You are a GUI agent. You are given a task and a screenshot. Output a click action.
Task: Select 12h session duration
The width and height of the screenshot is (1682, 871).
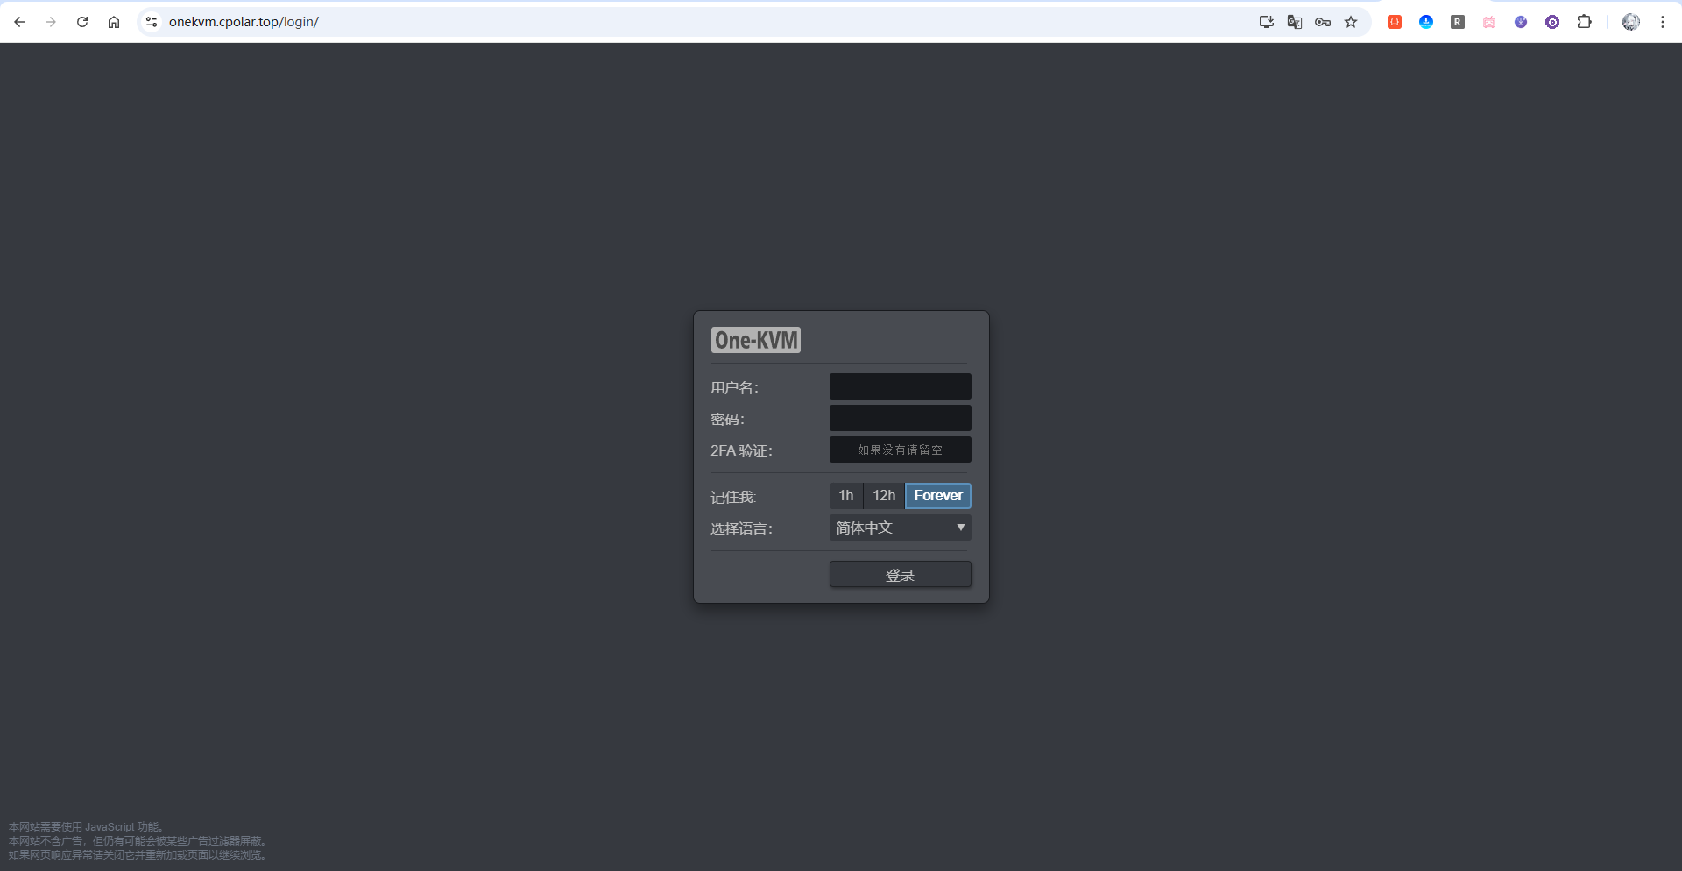tap(883, 495)
